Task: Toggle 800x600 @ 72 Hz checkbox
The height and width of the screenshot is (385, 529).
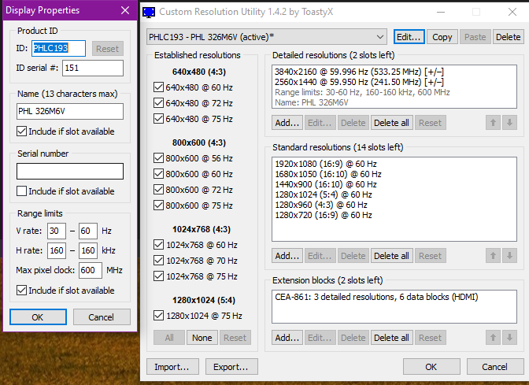Action: [158, 190]
